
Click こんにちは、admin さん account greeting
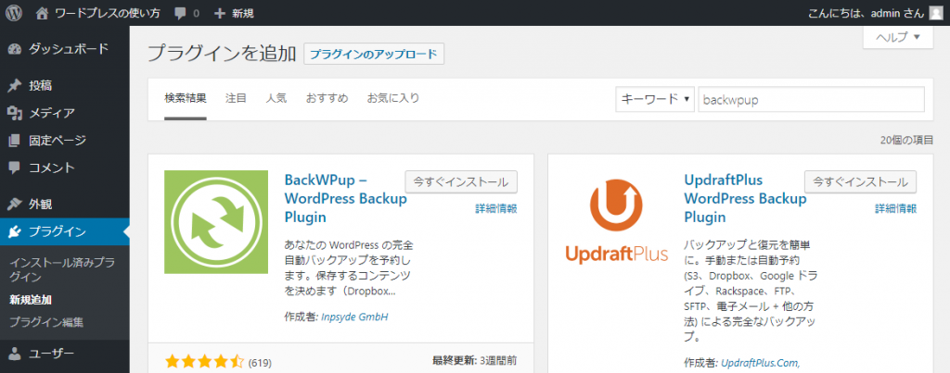[x=867, y=13]
